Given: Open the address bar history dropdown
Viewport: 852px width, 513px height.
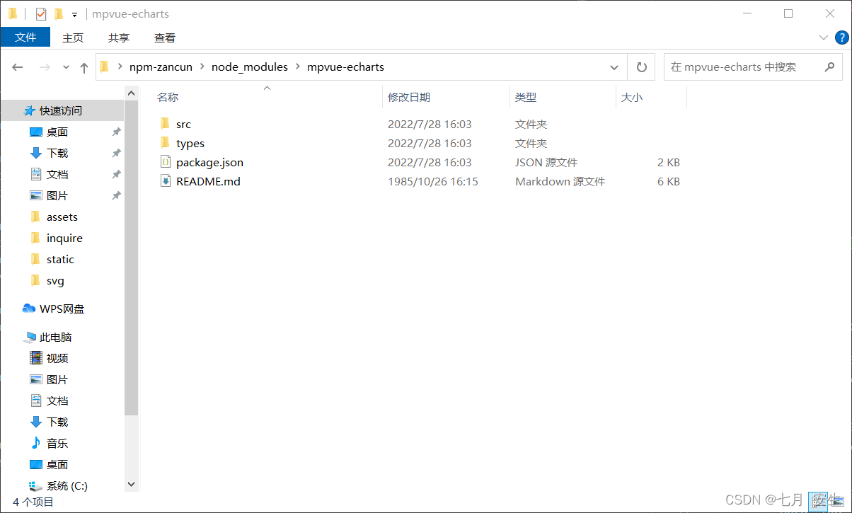Looking at the screenshot, I should (x=614, y=67).
